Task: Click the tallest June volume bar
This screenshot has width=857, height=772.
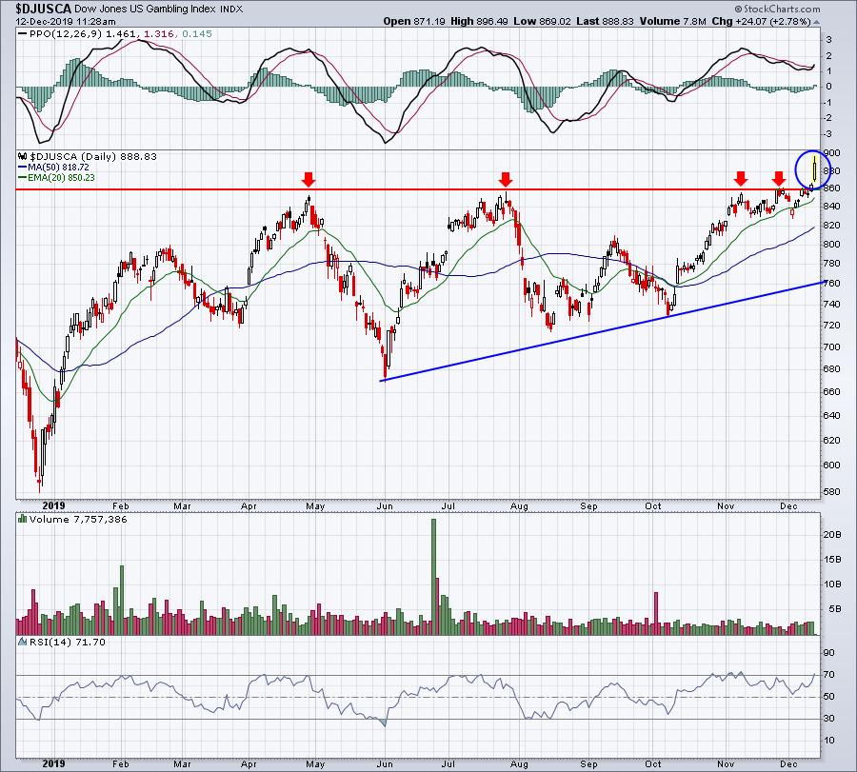Action: [x=433, y=577]
